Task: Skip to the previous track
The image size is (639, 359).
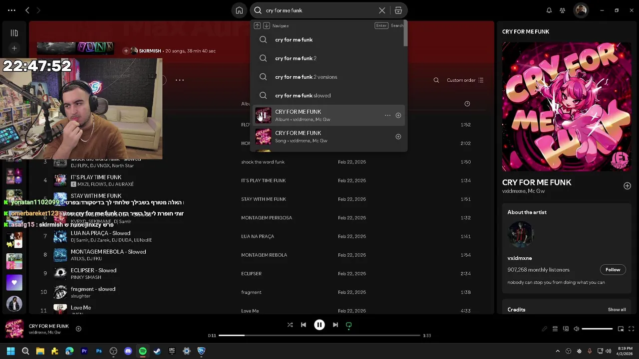Action: pyautogui.click(x=304, y=325)
